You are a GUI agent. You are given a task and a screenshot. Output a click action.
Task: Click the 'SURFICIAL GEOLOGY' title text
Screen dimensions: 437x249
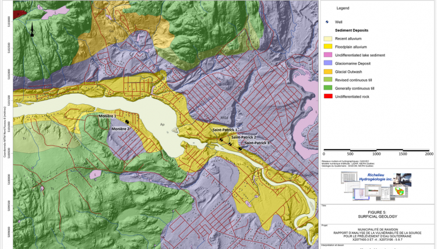[378, 216]
